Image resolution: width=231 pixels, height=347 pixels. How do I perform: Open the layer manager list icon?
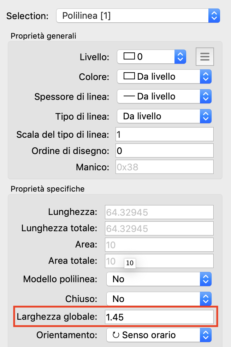205,57
